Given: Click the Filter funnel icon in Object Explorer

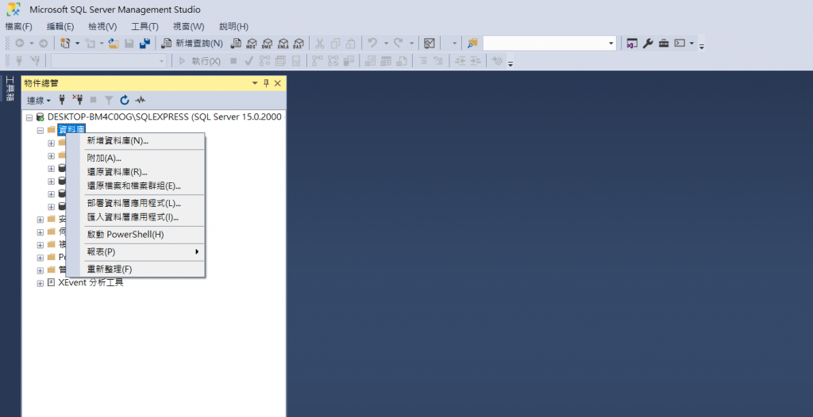Looking at the screenshot, I should coord(109,100).
